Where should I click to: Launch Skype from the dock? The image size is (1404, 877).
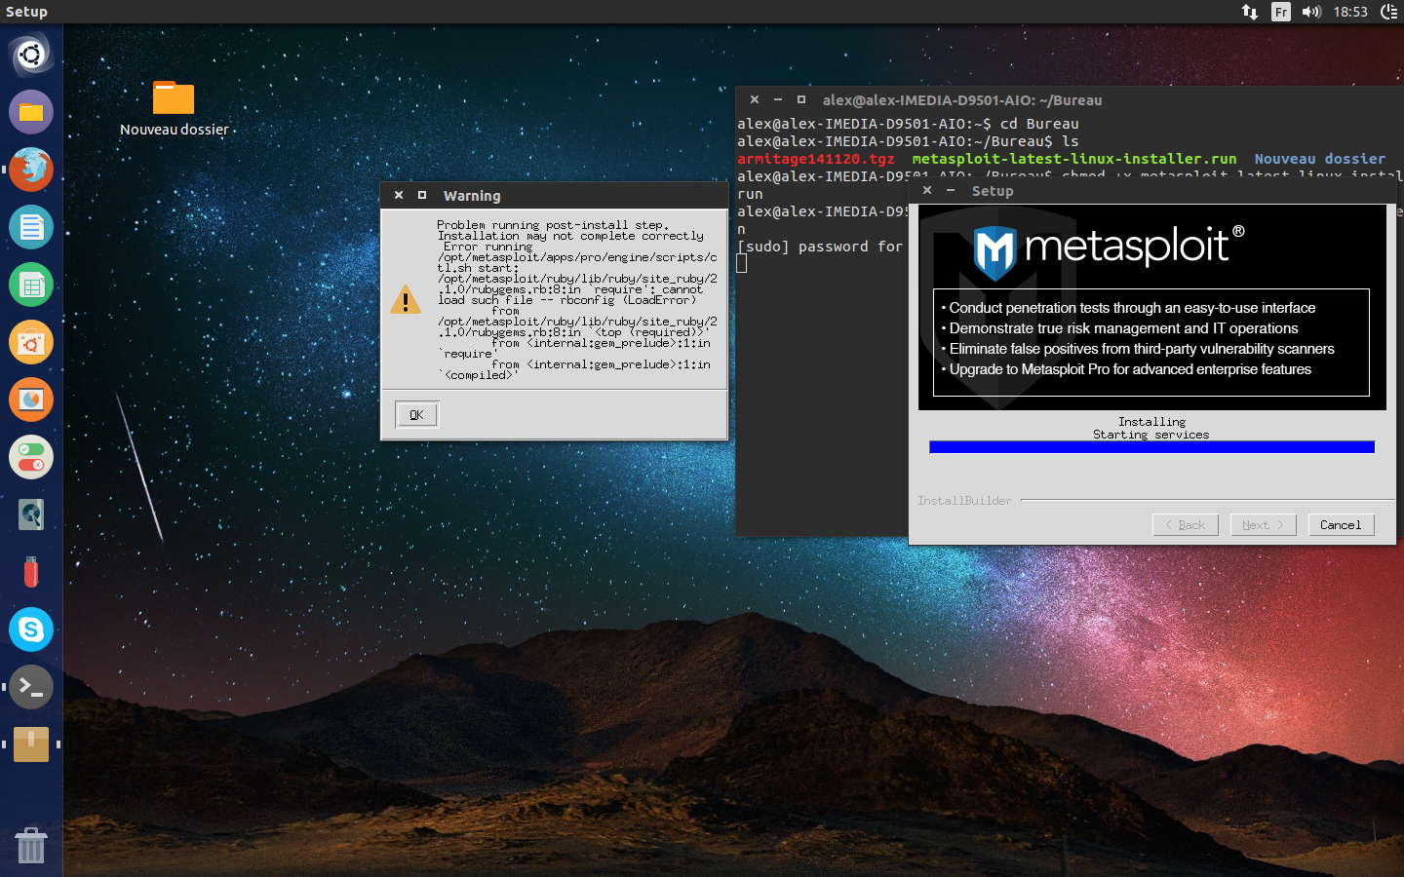(x=31, y=629)
